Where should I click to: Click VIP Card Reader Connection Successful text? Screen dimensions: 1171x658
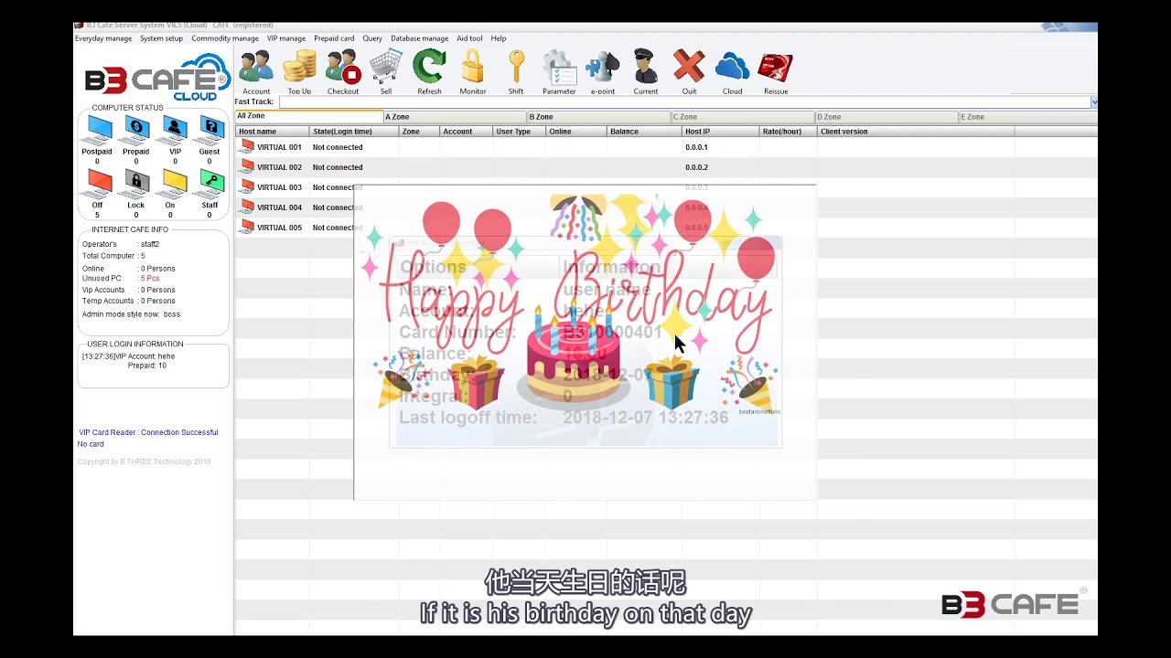pos(148,432)
